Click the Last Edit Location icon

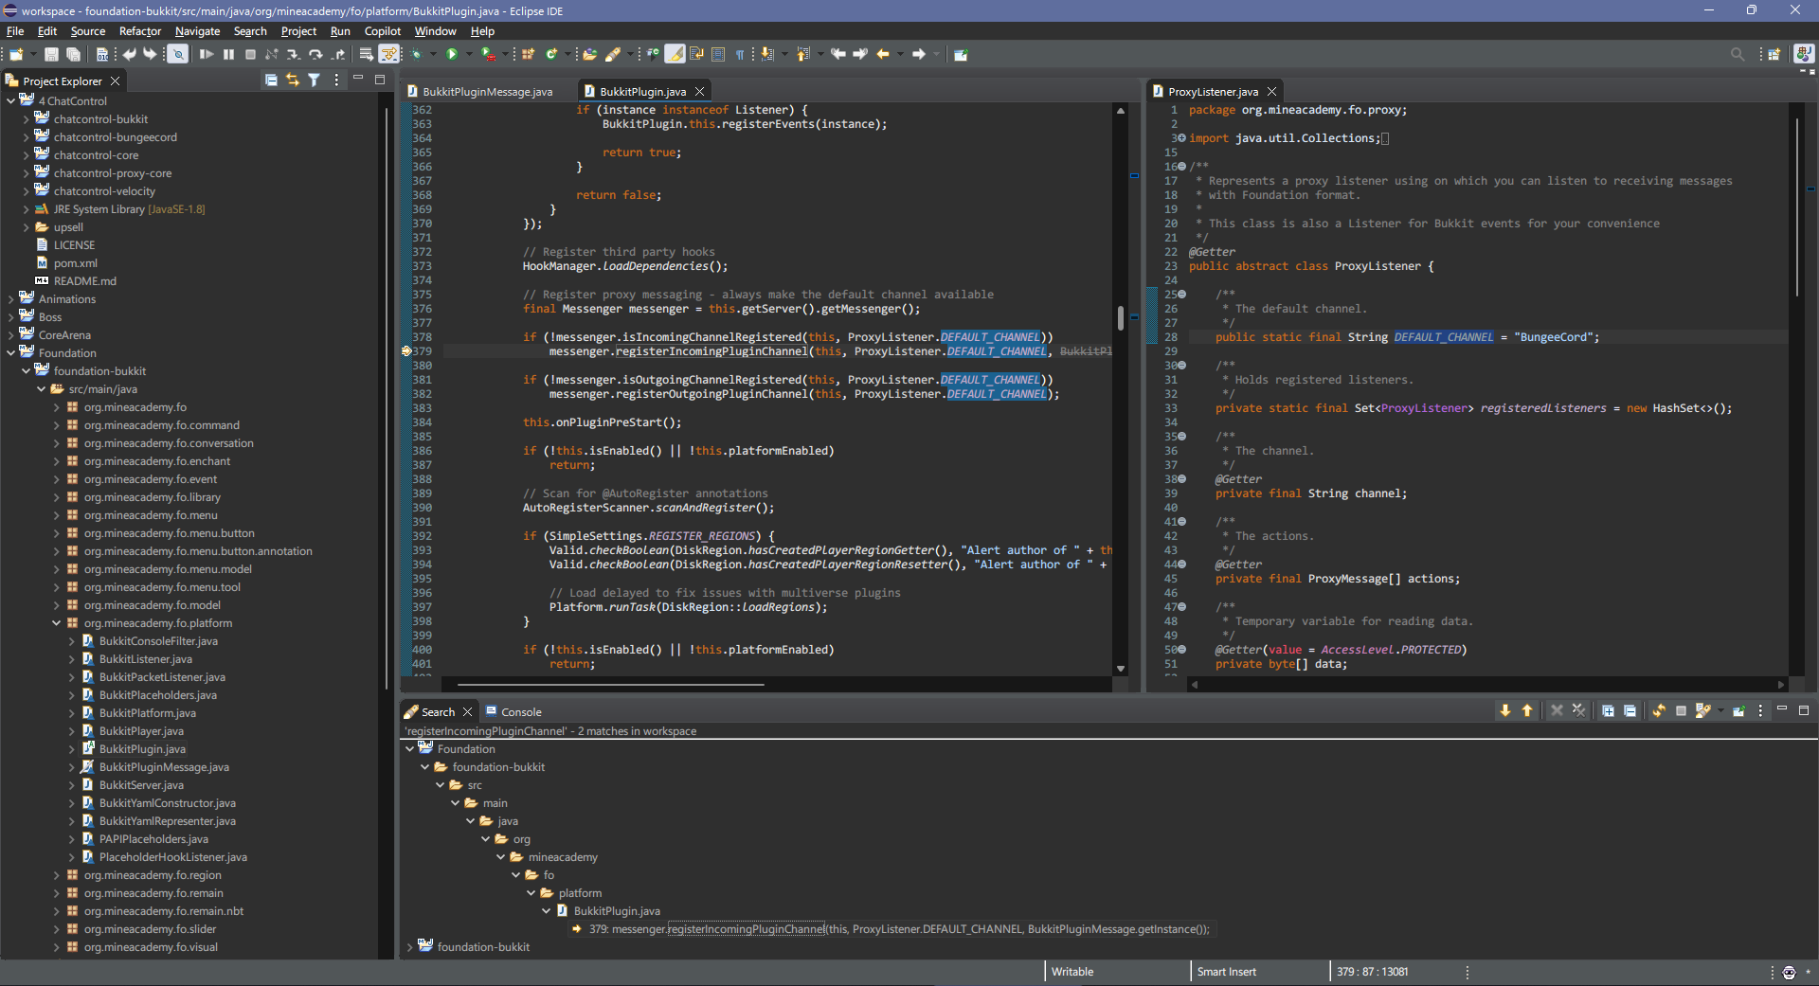click(838, 54)
